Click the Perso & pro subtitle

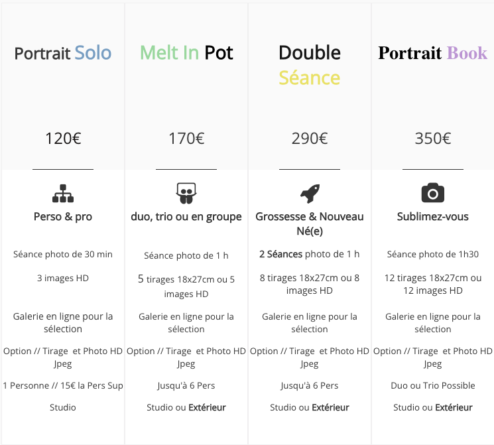(63, 217)
